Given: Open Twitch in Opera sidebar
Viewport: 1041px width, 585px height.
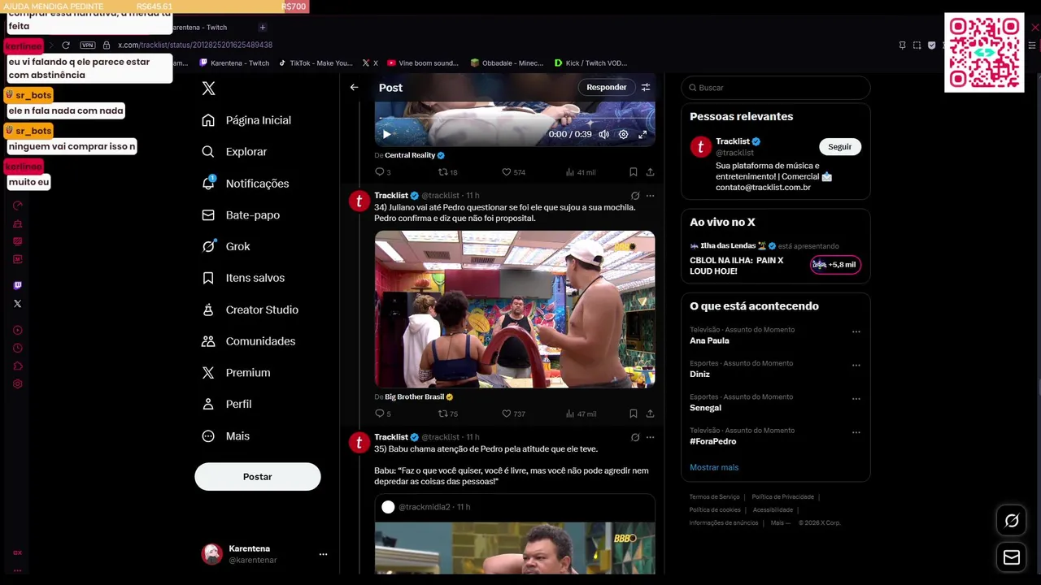Looking at the screenshot, I should 18,285.
